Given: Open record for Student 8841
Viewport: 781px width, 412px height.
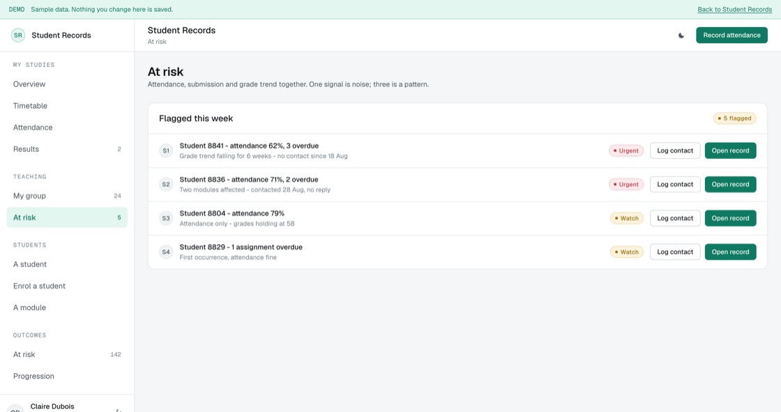Looking at the screenshot, I should pos(730,151).
